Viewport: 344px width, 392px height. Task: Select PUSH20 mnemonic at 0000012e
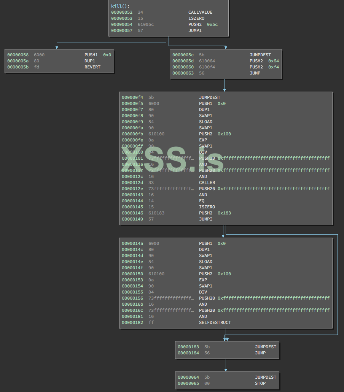(207, 189)
